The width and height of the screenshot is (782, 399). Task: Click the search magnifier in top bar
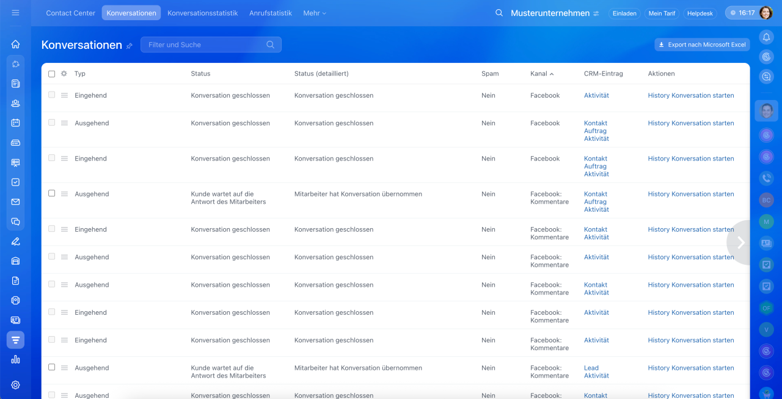point(499,13)
